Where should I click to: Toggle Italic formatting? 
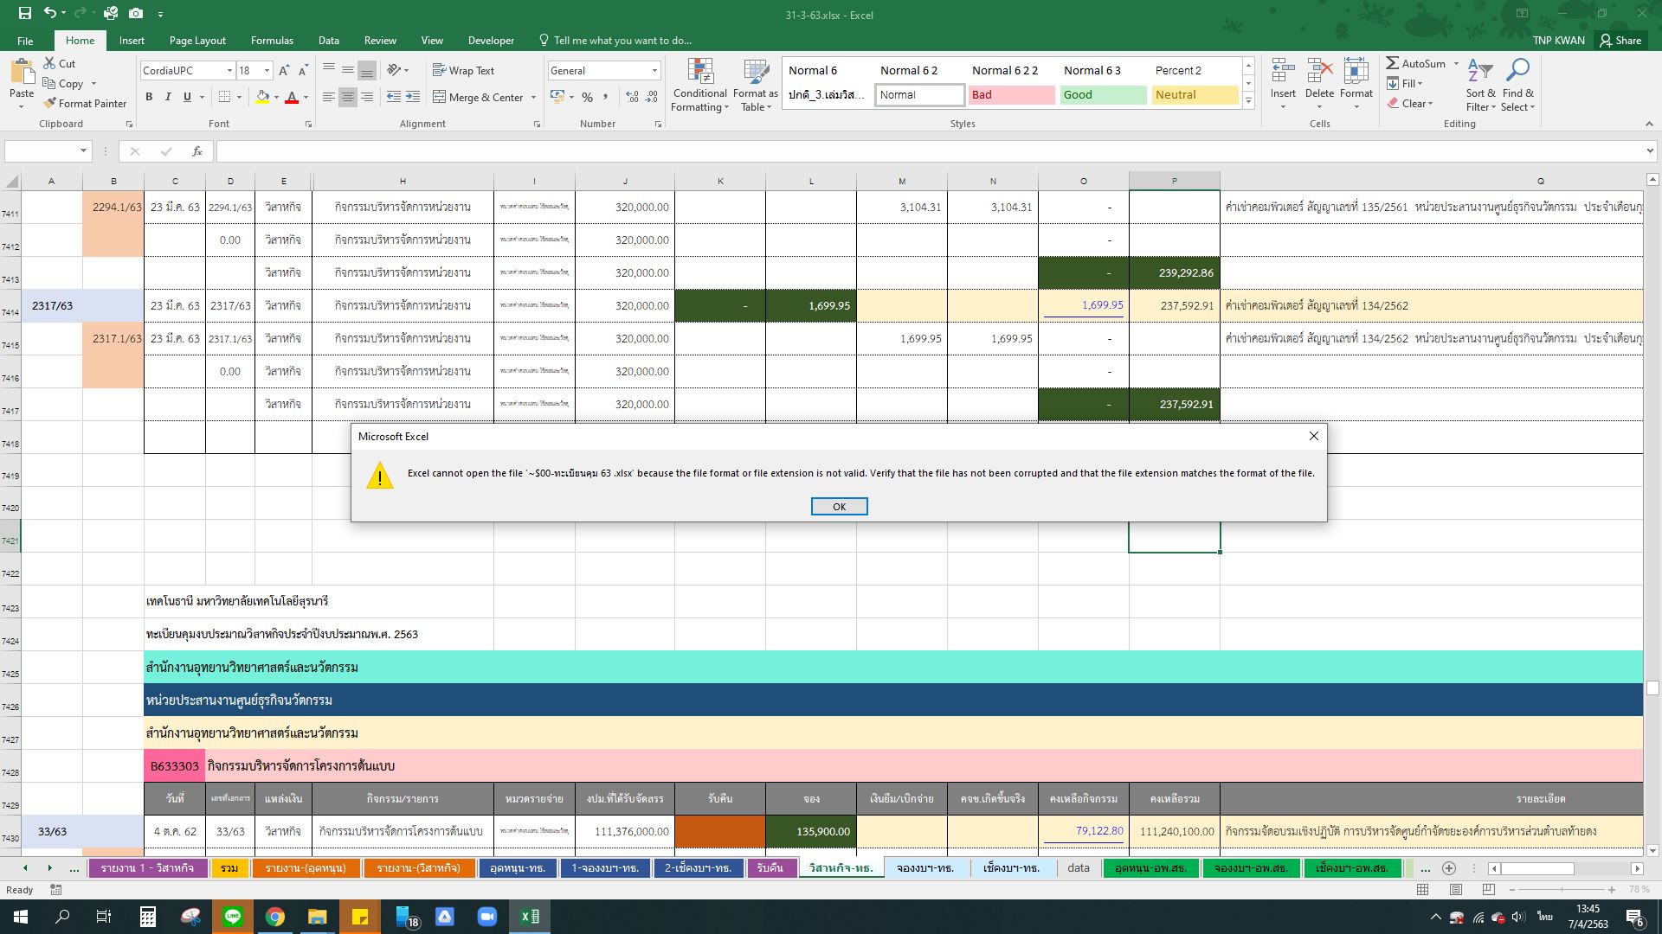(x=168, y=97)
